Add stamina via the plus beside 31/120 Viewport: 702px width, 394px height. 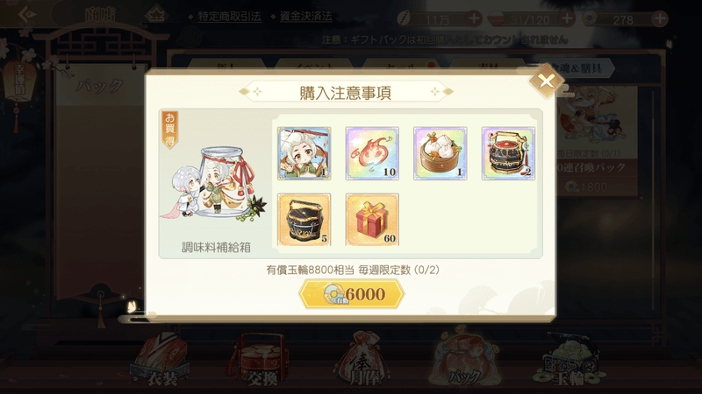point(567,18)
